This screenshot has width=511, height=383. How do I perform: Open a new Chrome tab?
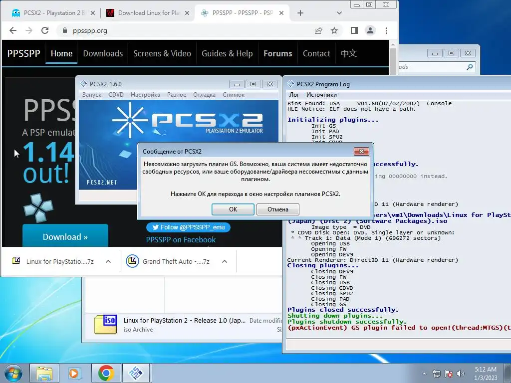(300, 13)
